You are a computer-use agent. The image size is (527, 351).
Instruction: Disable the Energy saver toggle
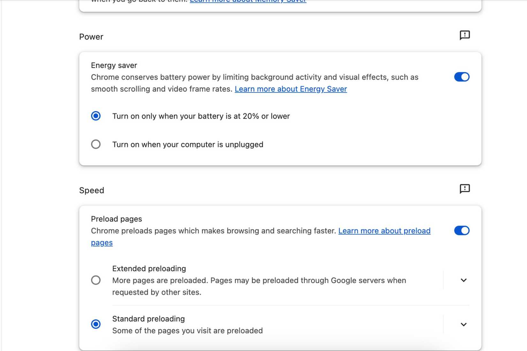(x=461, y=77)
